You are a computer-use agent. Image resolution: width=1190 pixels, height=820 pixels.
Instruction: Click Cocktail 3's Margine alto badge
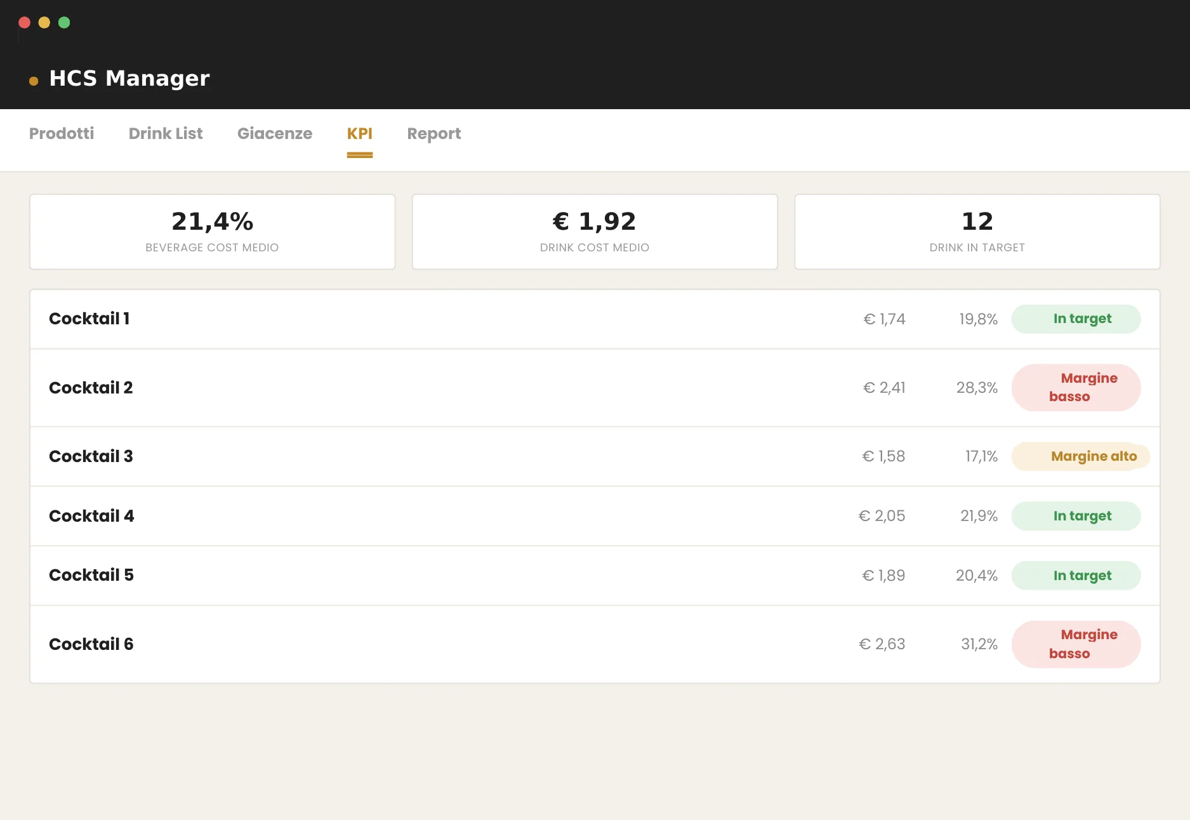point(1081,456)
